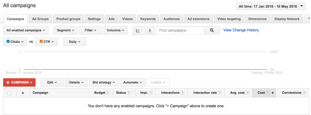
Task: Switch to the Ad Groups tab
Action: tap(40, 19)
